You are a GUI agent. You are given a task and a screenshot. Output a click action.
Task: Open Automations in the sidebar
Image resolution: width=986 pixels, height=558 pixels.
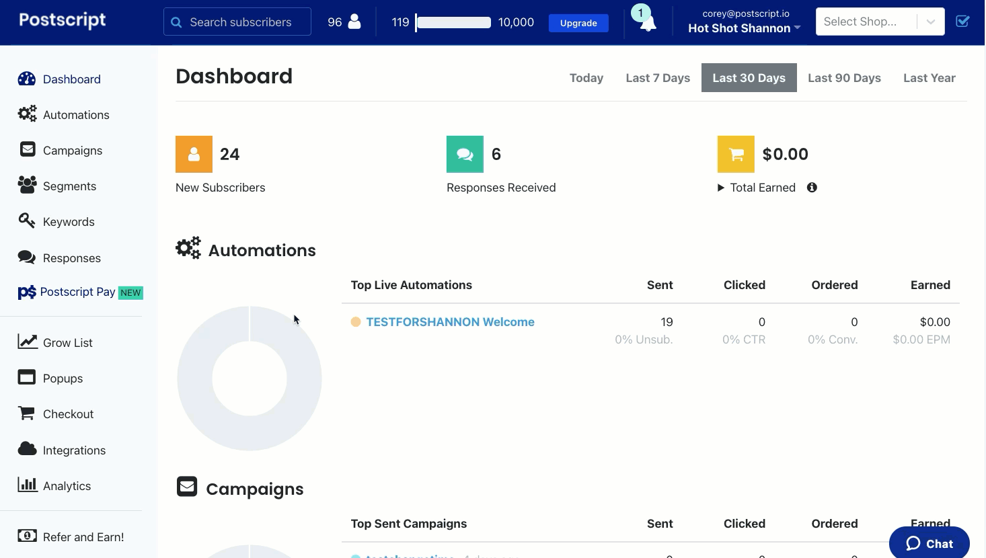click(x=76, y=115)
